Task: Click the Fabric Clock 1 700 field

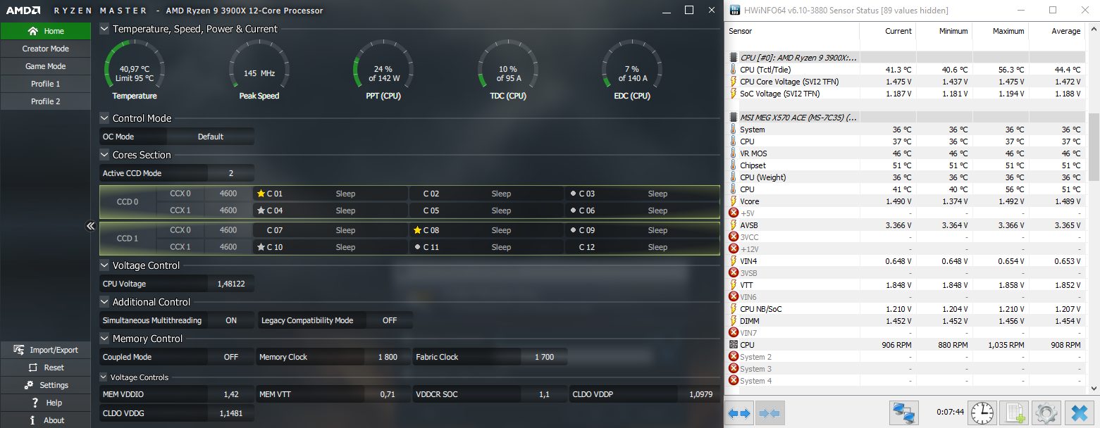Action: point(544,357)
